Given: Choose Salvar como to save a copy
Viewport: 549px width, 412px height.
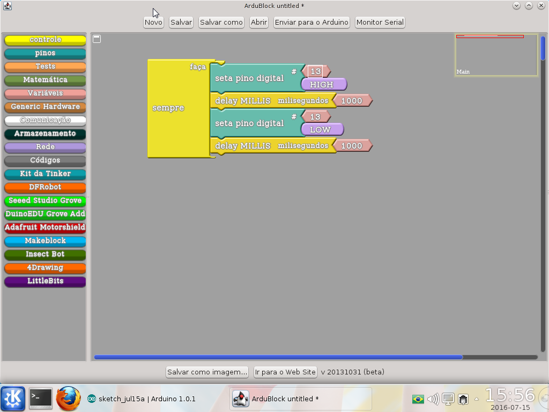Looking at the screenshot, I should click(221, 23).
